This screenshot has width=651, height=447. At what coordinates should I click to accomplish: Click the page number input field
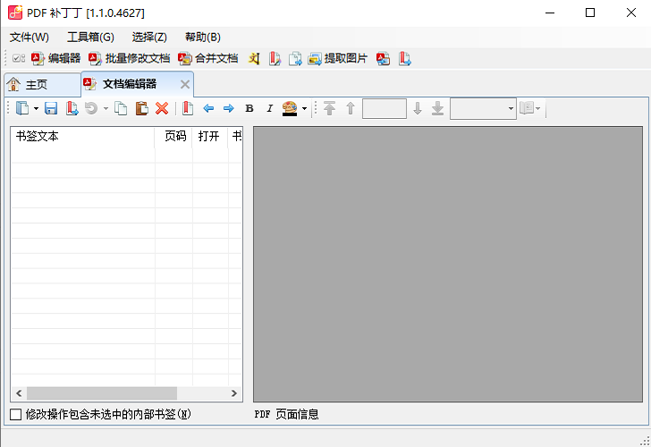(384, 108)
